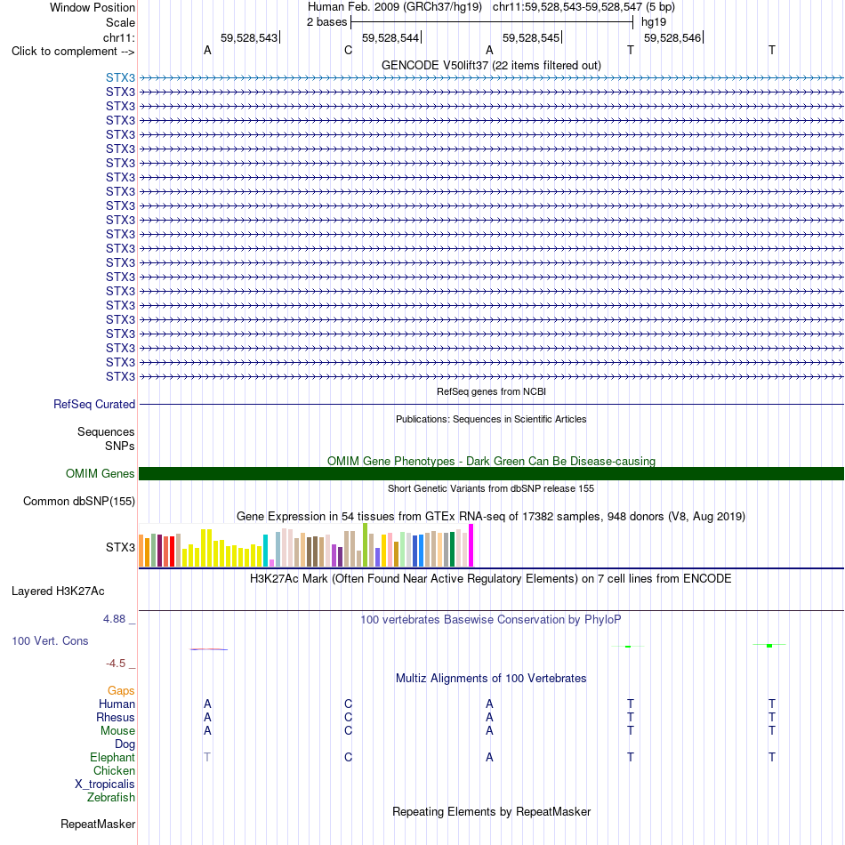Click the position text chr11:59,528,543-59,528,547 (5 bp)
The height and width of the screenshot is (845, 845).
[583, 7]
